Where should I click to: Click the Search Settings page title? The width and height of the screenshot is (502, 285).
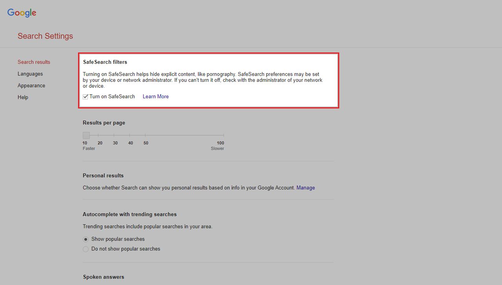45,36
